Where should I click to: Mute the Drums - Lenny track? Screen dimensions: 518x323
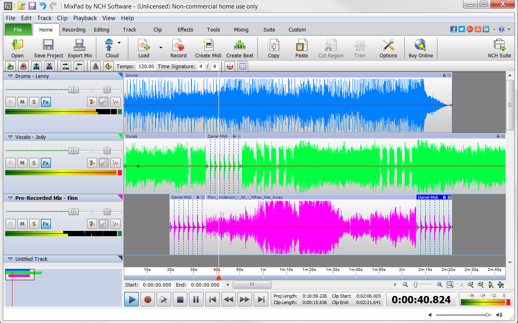coord(22,102)
